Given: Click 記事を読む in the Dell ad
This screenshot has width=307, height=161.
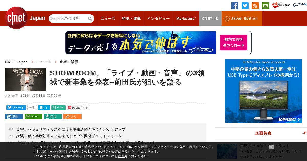Looking at the screenshot, I should click(x=290, y=119).
